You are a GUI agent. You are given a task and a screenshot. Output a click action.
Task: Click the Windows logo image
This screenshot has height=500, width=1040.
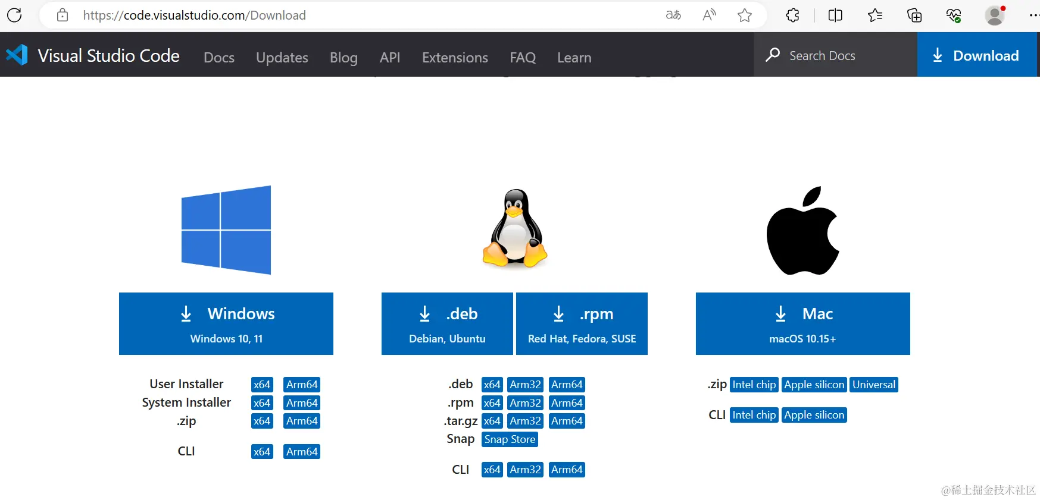click(x=226, y=230)
